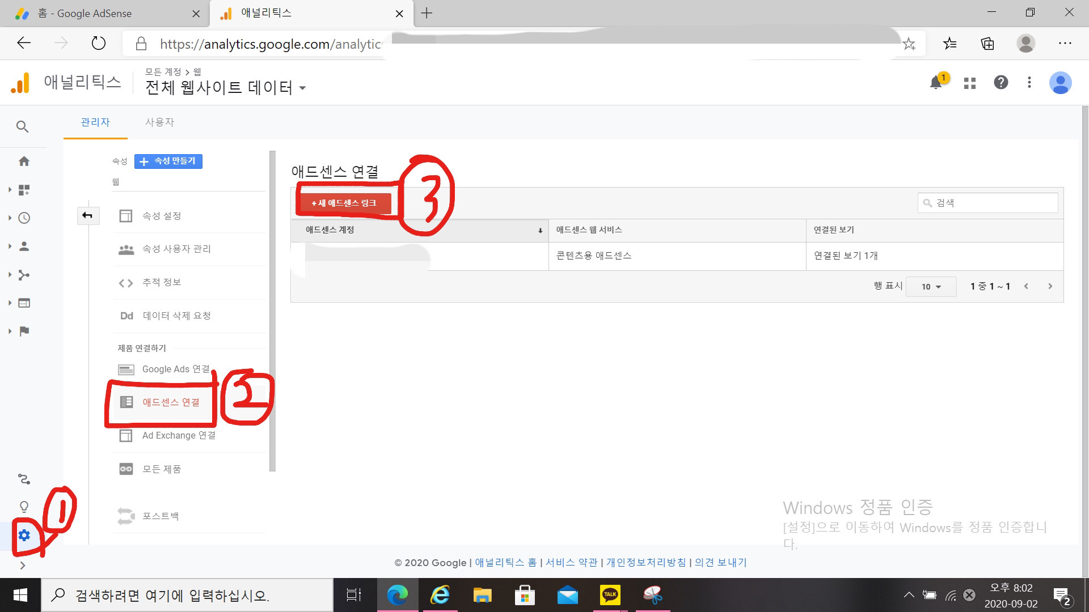The height and width of the screenshot is (612, 1089).
Task: Go to previous table page arrow
Action: coord(1026,286)
